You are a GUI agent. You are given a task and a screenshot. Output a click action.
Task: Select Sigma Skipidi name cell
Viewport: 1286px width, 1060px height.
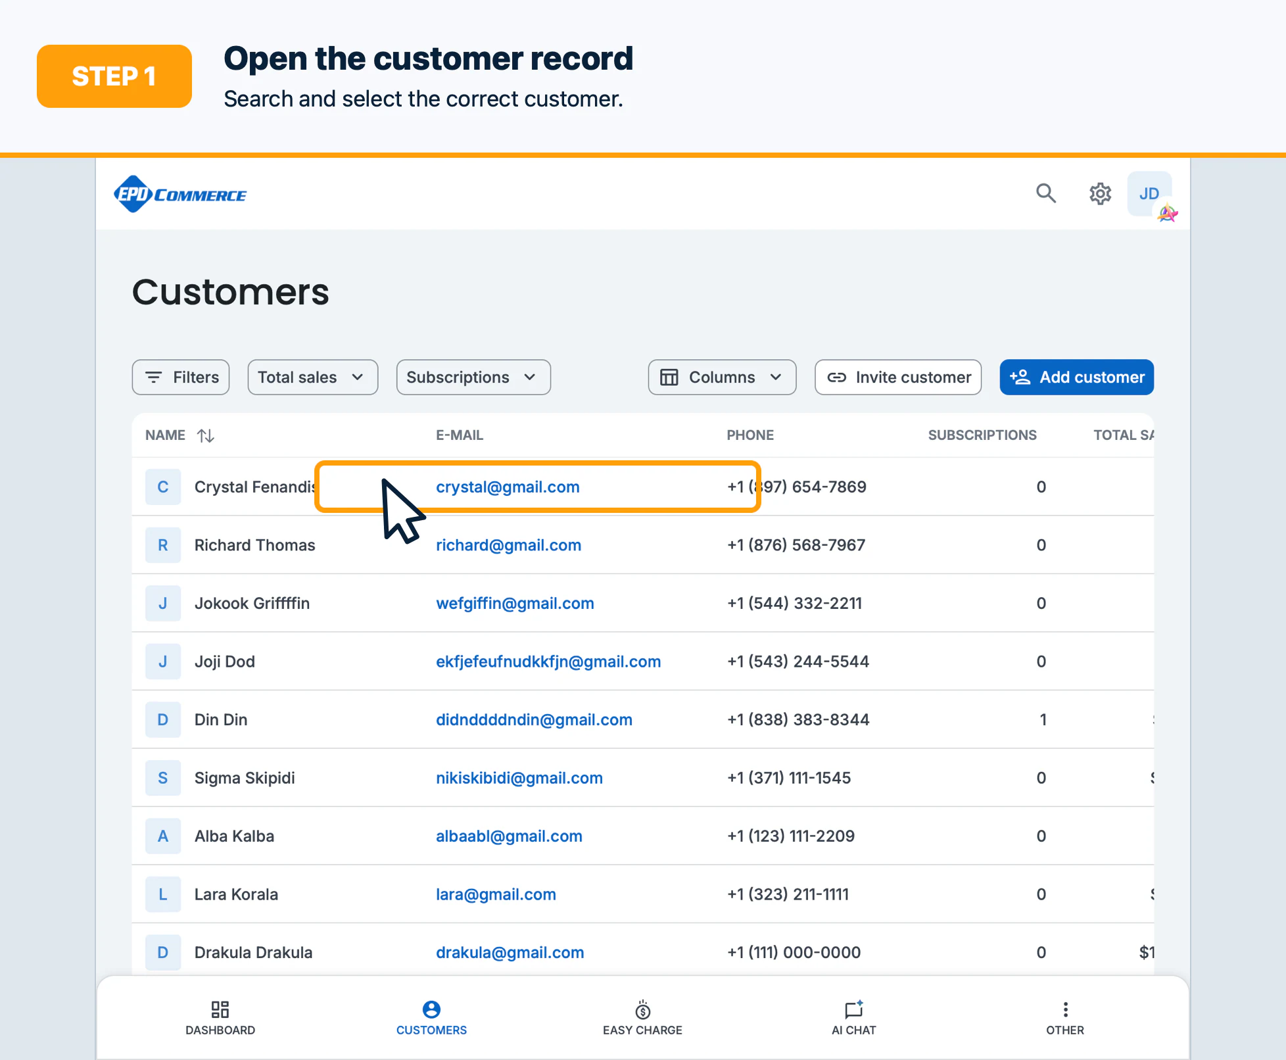click(245, 778)
